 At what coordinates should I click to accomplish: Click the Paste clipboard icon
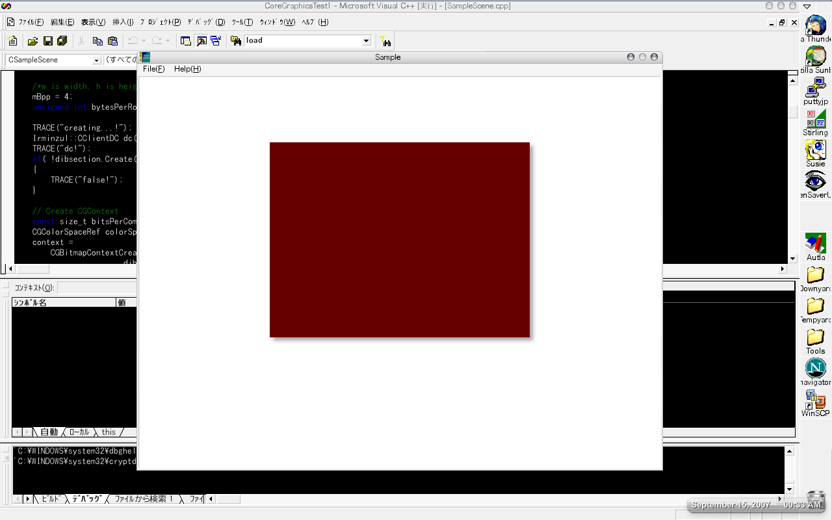[x=112, y=41]
